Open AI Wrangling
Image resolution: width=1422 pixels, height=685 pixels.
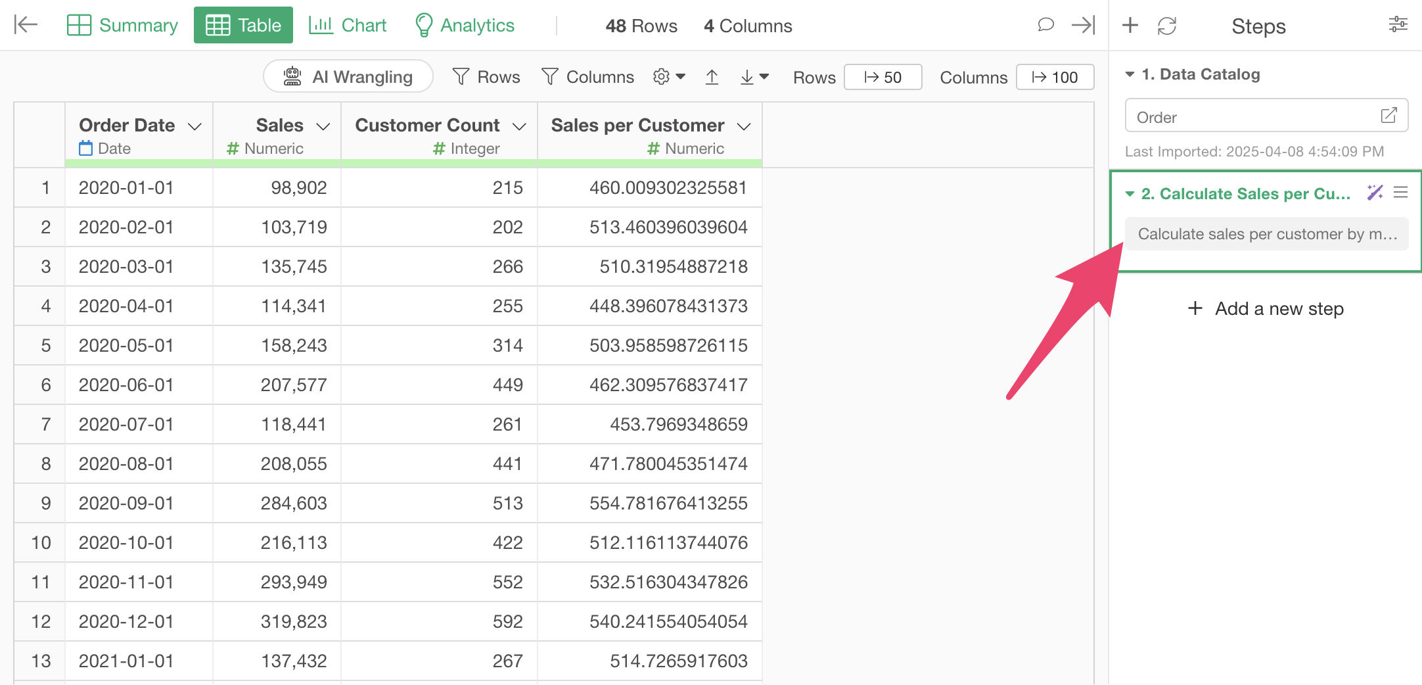[348, 77]
